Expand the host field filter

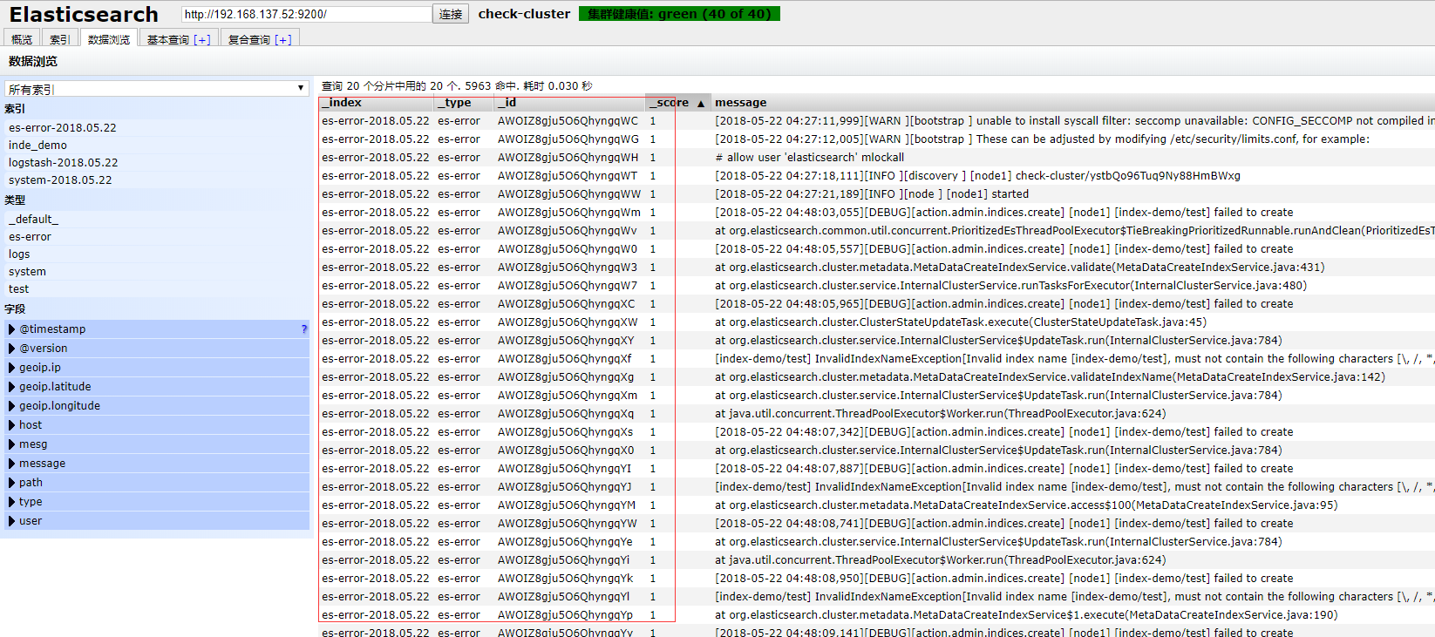157,425
